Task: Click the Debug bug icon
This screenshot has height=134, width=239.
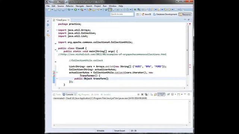Action: (x=69, y=10)
